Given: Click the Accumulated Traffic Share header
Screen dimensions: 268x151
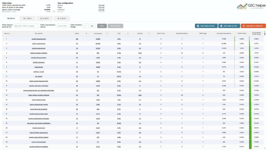Looking at the screenshot, I should [256, 33].
